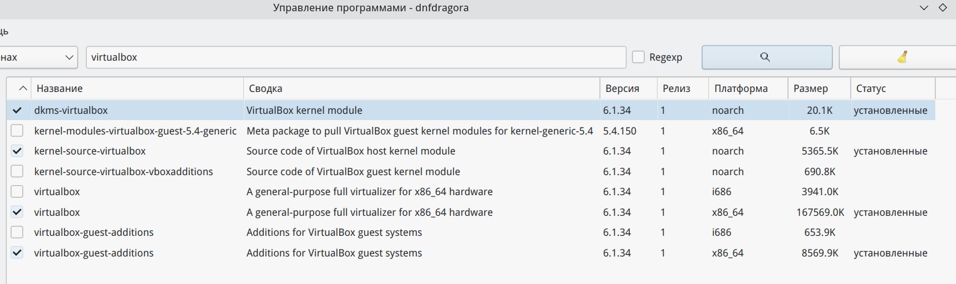Image resolution: width=956 pixels, height=284 pixels.
Task: Uncheck the dkms-virtualbox package checkbox
Action: (x=17, y=110)
